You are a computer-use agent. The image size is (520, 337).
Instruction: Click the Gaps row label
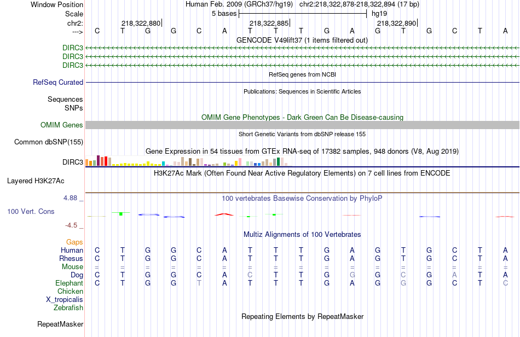coord(74,242)
